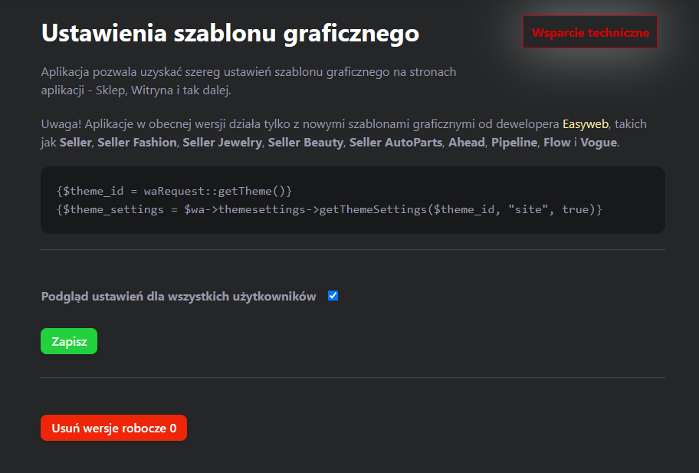Viewport: 699px width, 473px height.
Task: Click the heading Ustawienia szablonu graficznego
Action: click(x=230, y=33)
